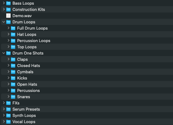The image size is (173, 125).
Task: Click the Construction Kits folder icon
Action: [8, 9]
